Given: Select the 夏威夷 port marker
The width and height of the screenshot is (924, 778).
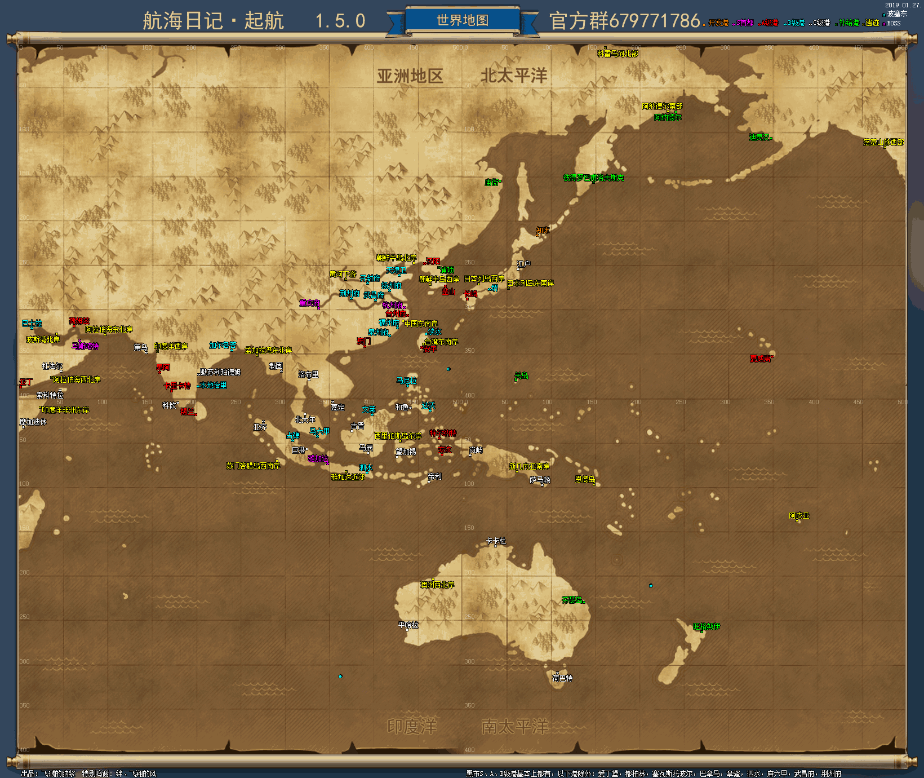Looking at the screenshot, I should click(761, 359).
